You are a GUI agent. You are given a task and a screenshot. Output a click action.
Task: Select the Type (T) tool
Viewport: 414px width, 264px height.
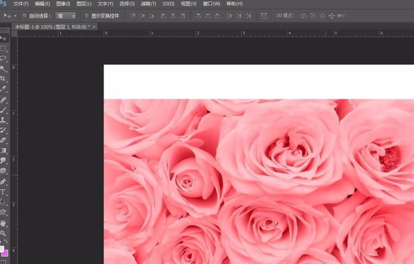pos(3,192)
